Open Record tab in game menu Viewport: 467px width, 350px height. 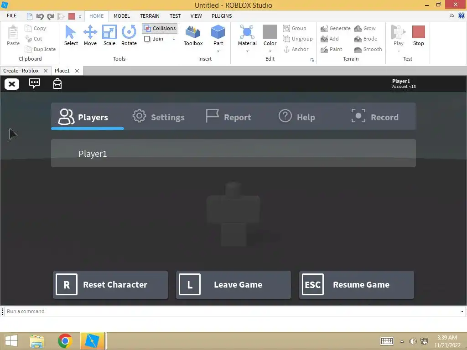point(375,117)
